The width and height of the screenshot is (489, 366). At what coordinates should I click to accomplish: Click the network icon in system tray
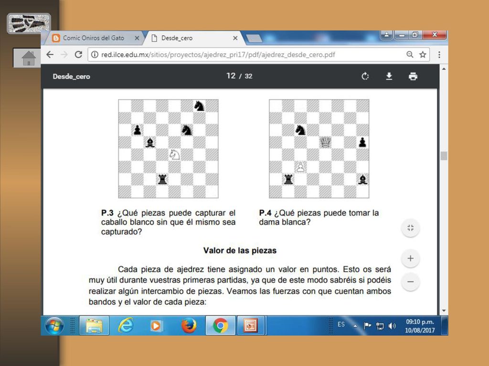pyautogui.click(x=380, y=326)
